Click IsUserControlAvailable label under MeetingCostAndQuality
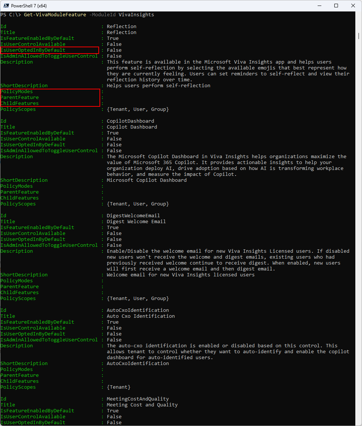This screenshot has height=426, width=362. pos(33,416)
